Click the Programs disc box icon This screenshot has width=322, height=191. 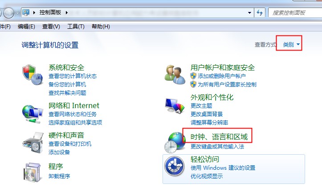(x=33, y=172)
